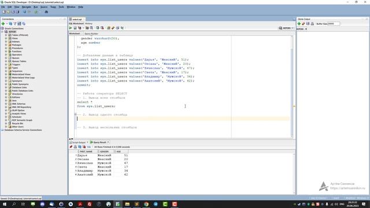This screenshot has height=208, width=370.
Task: Select the Query Result tab
Action: tap(99, 143)
